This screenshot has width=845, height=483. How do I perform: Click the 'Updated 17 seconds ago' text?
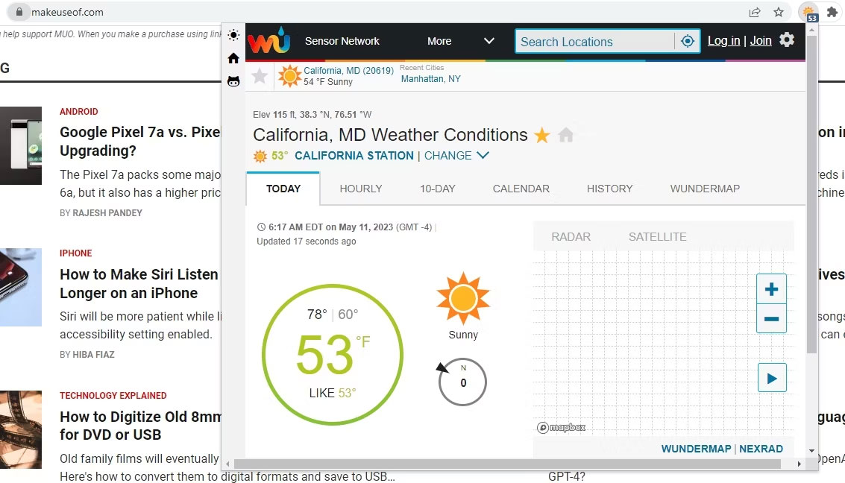(306, 241)
